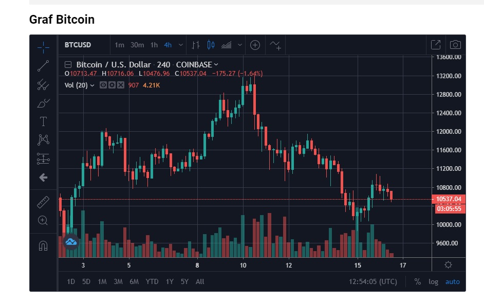Viewport: 484px width, 301px height.
Task: Activate the zoom in tool
Action: (43, 220)
